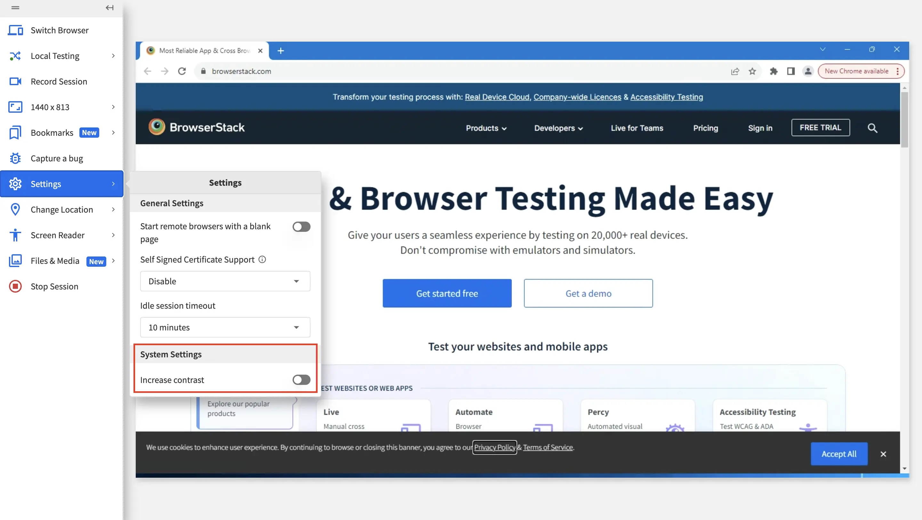Click the Stop Session icon
The image size is (922, 520).
click(x=15, y=286)
